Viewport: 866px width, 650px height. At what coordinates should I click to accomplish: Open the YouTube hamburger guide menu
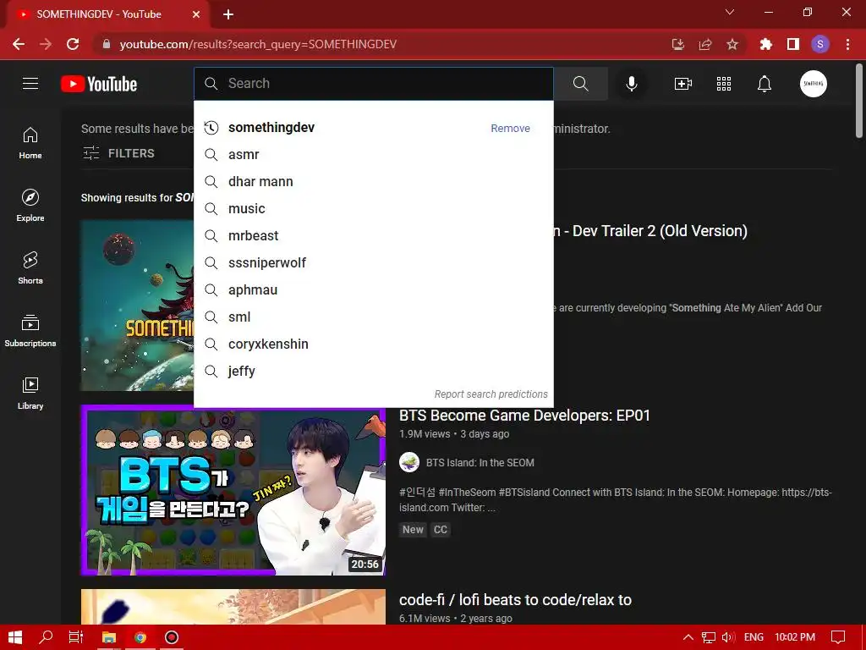pos(30,84)
